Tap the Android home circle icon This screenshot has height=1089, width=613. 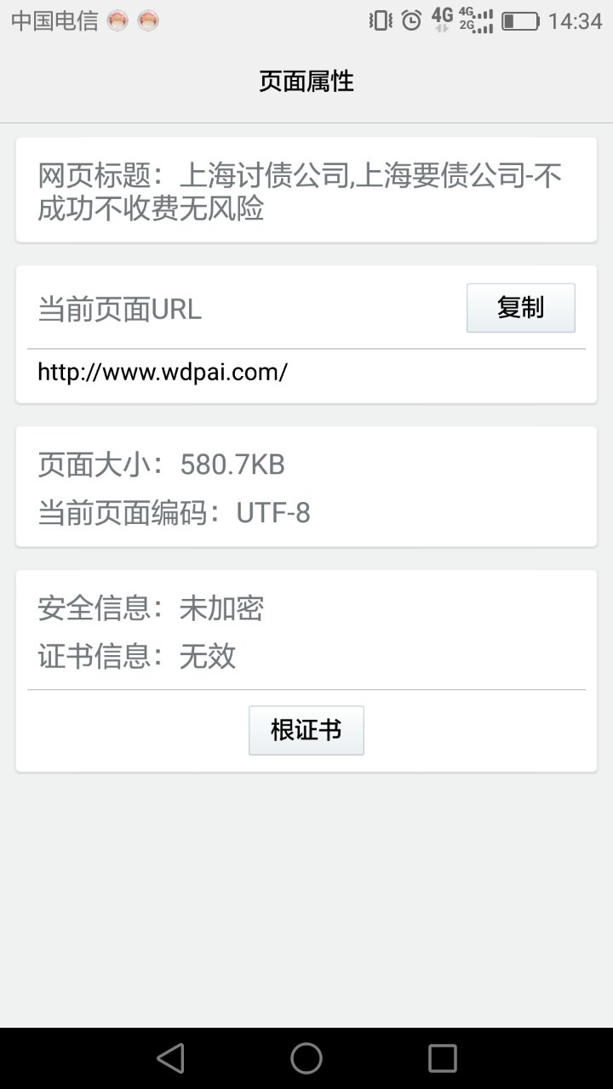(x=306, y=1058)
